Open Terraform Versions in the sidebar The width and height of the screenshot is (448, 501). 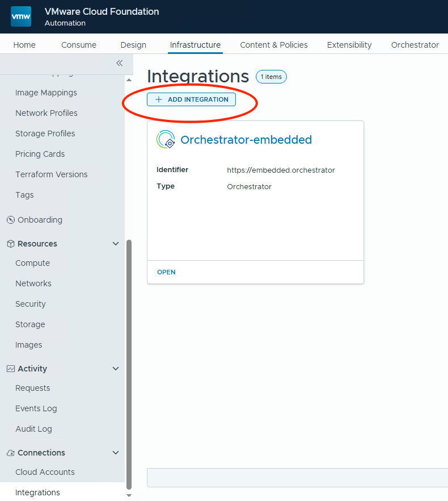pyautogui.click(x=51, y=174)
